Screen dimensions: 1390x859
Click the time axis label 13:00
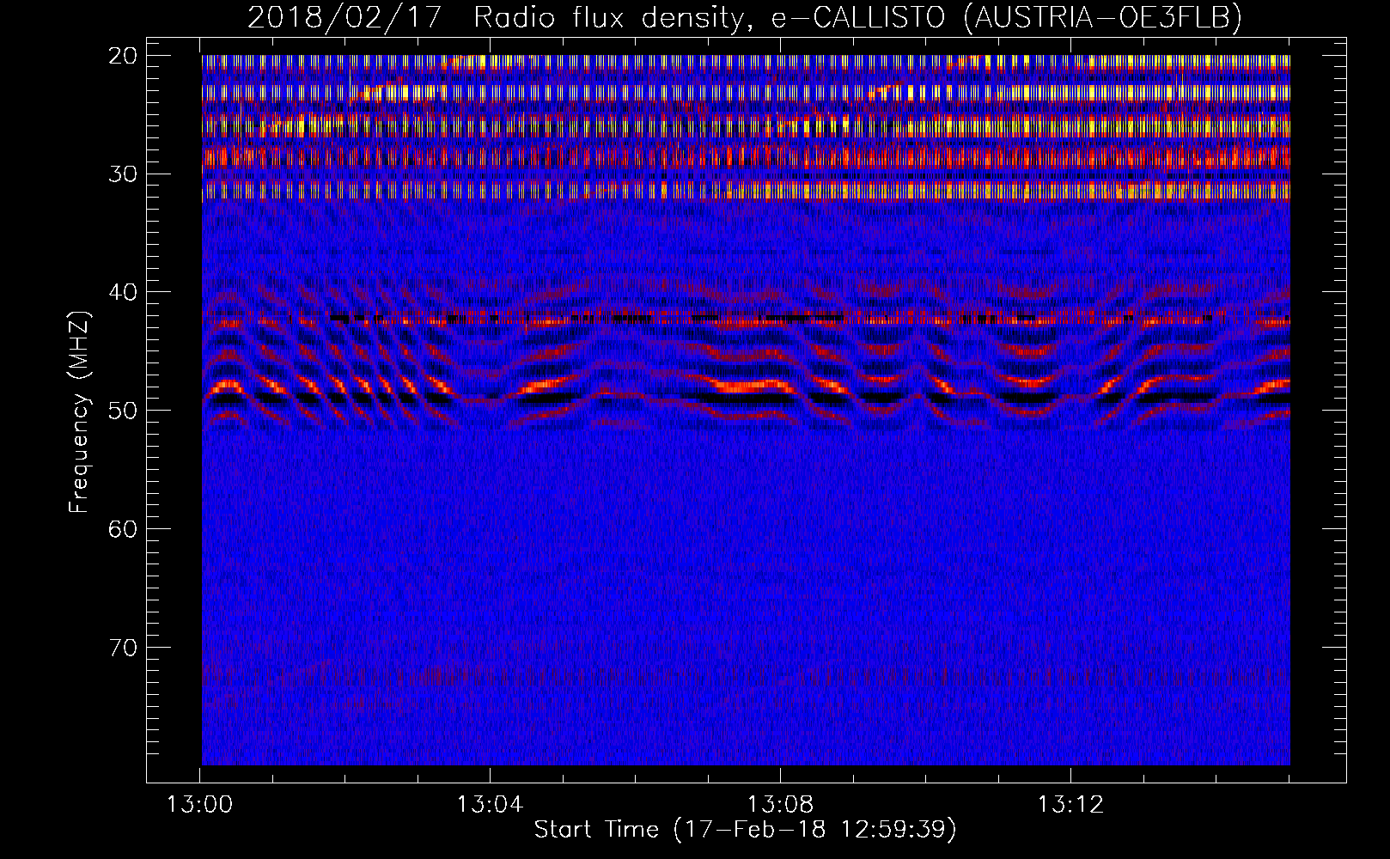point(200,805)
